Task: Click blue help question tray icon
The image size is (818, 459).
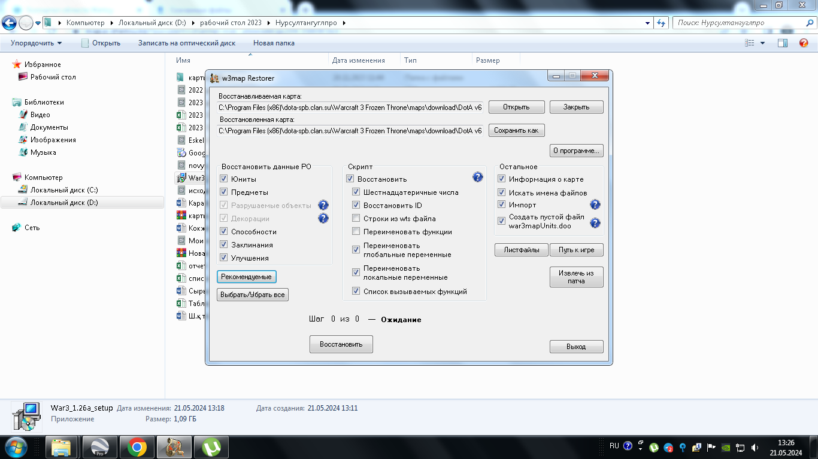Action: (x=628, y=446)
